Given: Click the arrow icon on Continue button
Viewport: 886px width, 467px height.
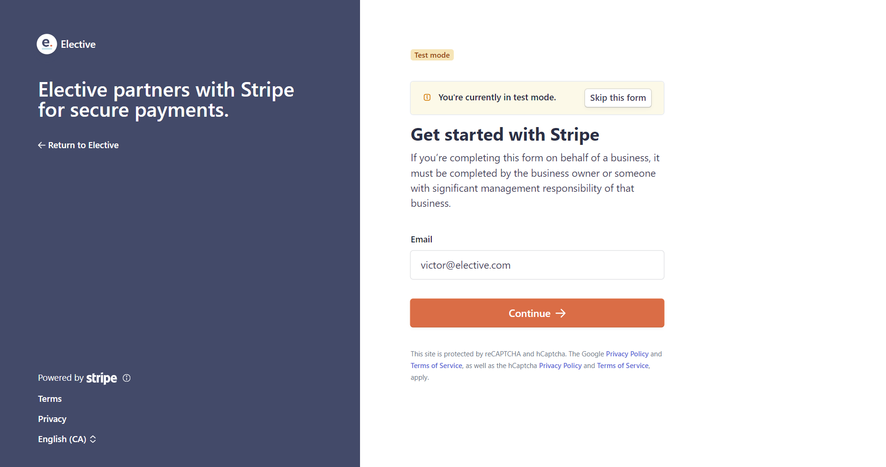Looking at the screenshot, I should 561,313.
